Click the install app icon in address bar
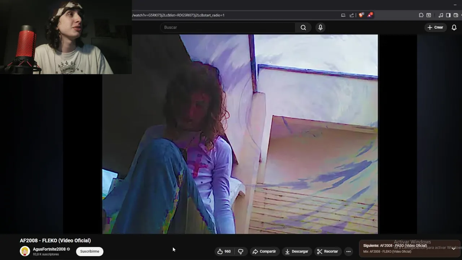This screenshot has height=260, width=462. click(343, 15)
